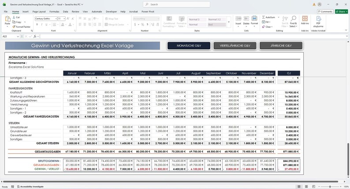This screenshot has width=350, height=189.
Task: Click the AutoSum sigma icon
Action: [x=264, y=17]
